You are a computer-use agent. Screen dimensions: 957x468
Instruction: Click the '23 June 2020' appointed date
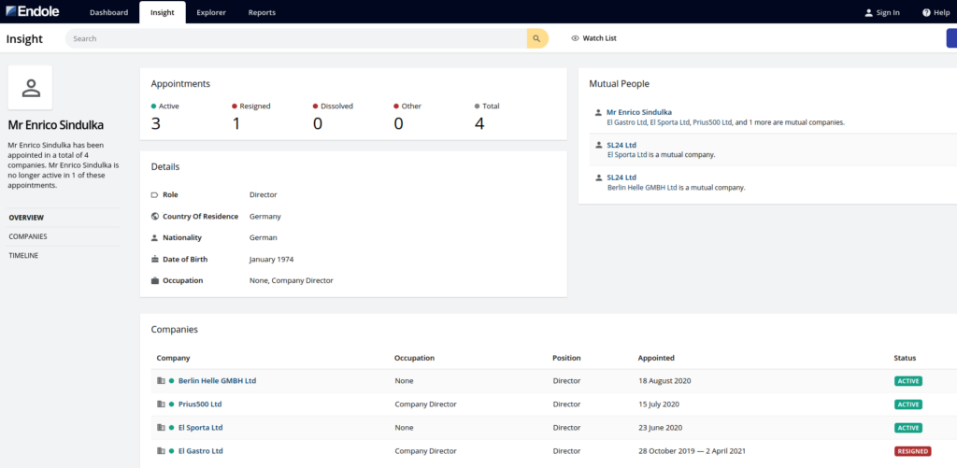point(660,428)
